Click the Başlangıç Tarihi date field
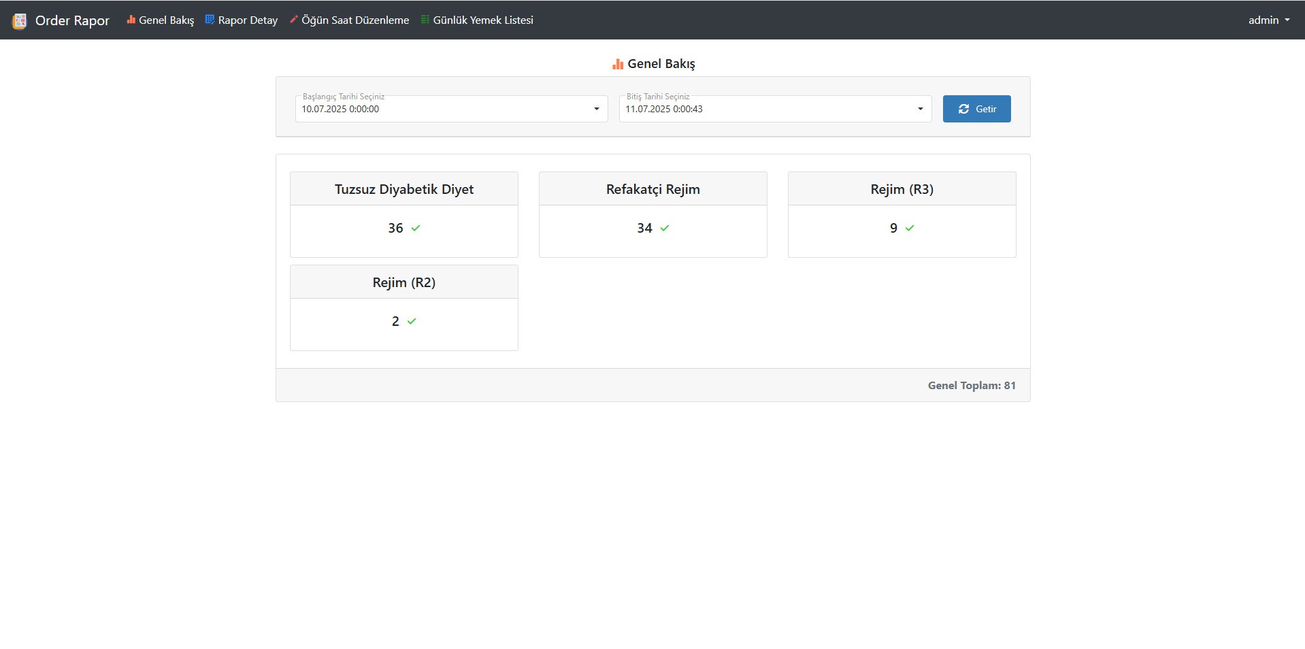 (x=442, y=109)
